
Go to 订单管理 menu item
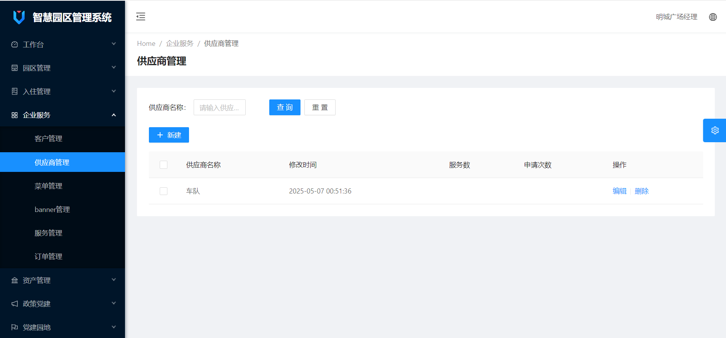48,257
